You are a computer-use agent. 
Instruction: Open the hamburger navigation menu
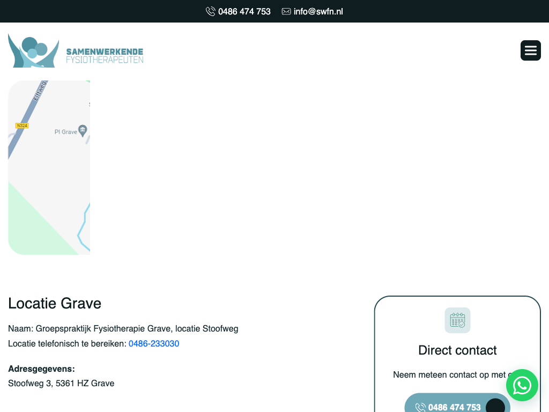click(530, 50)
